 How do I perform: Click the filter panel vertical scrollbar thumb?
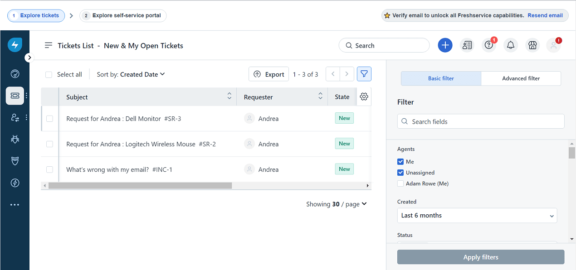click(572, 153)
